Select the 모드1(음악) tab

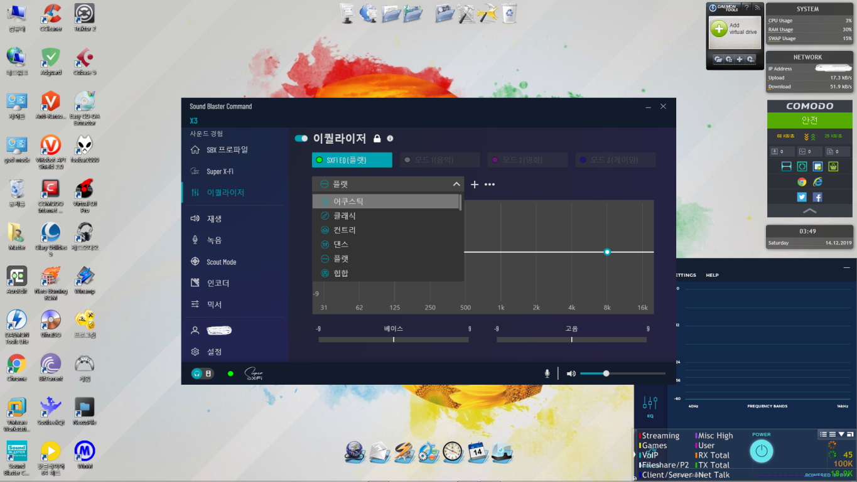coord(439,160)
